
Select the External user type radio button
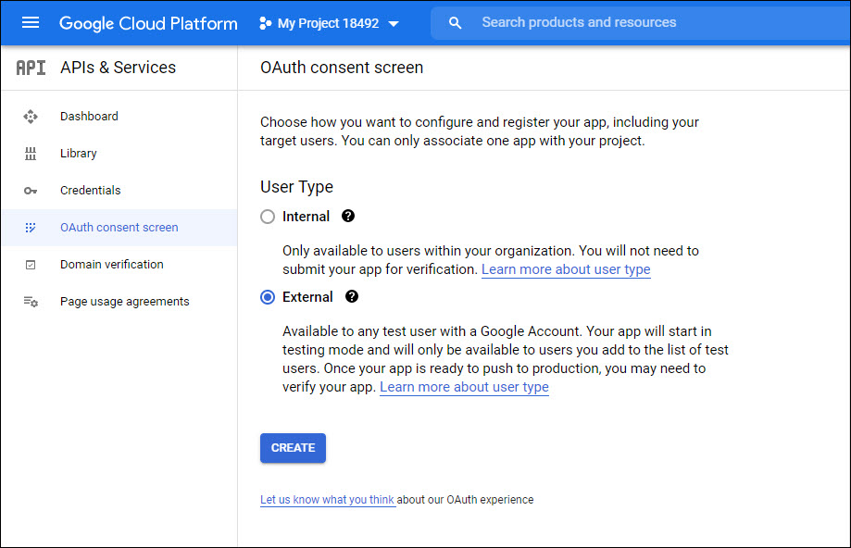pyautogui.click(x=268, y=297)
